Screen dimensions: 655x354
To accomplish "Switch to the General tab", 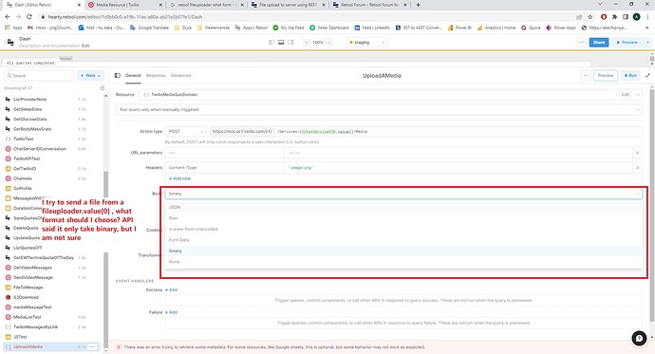I will tap(133, 76).
